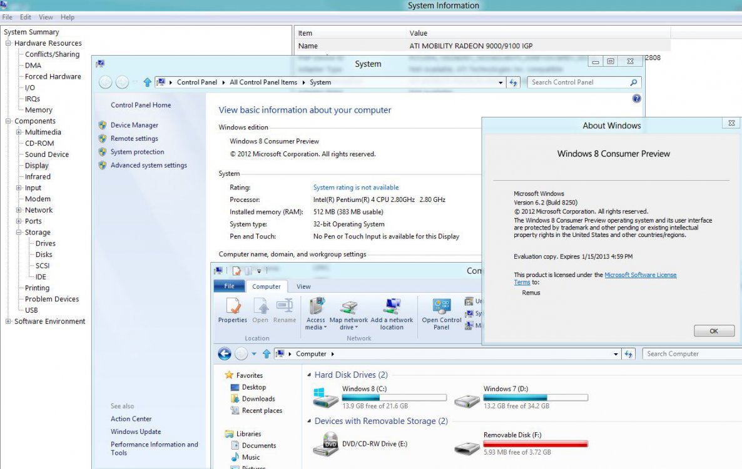742x469 pixels.
Task: Click Windows 8 (C:) capacity bar
Action: pyautogui.click(x=394, y=398)
